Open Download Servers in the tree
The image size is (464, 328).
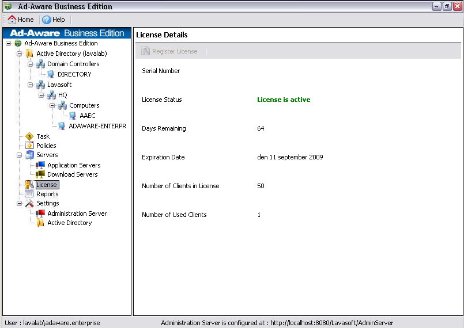73,174
